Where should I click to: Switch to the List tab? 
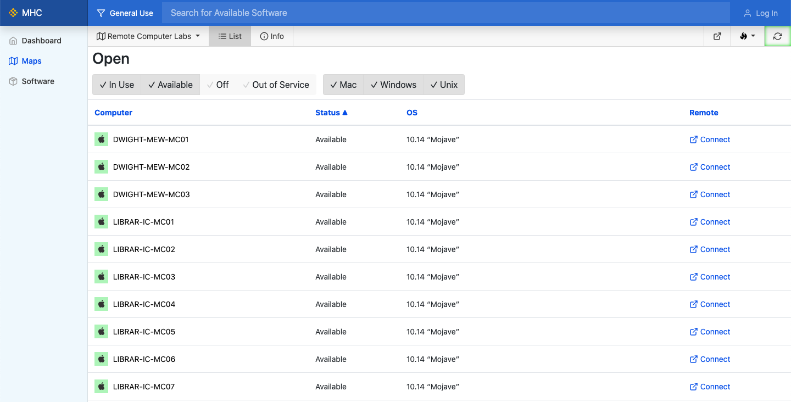[x=230, y=36]
